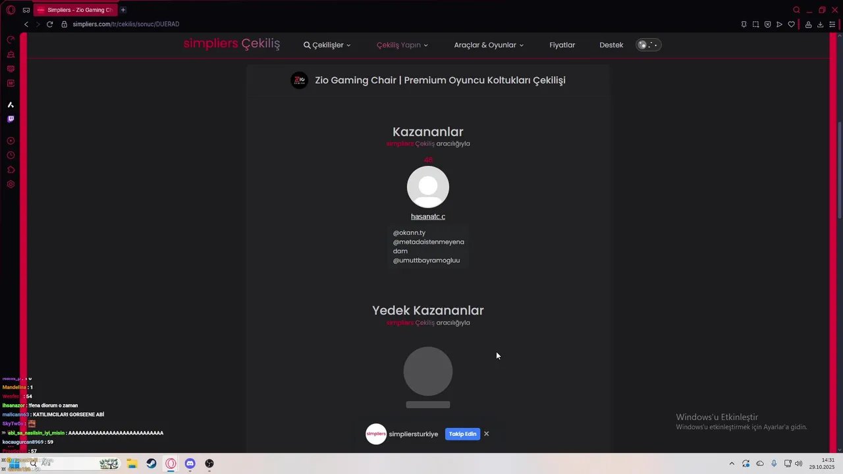Open the profile account icon
The width and height of the screenshot is (843, 474).
808,24
